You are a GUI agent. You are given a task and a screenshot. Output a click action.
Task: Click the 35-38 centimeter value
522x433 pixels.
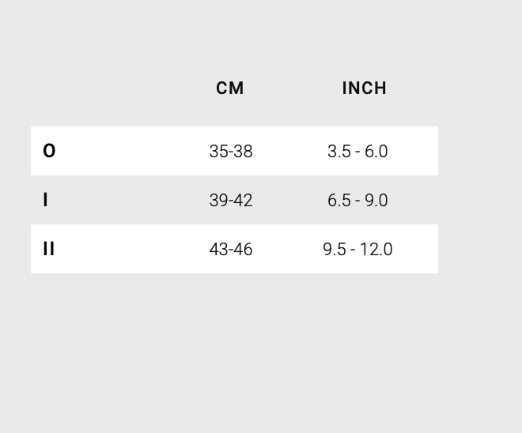point(231,152)
